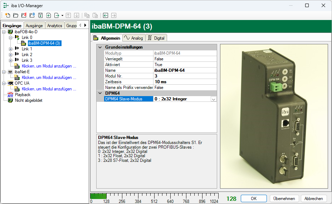Viewport: 332px width, 204px height.
Task: Expand the Link 1 tree node
Action: click(x=10, y=49)
